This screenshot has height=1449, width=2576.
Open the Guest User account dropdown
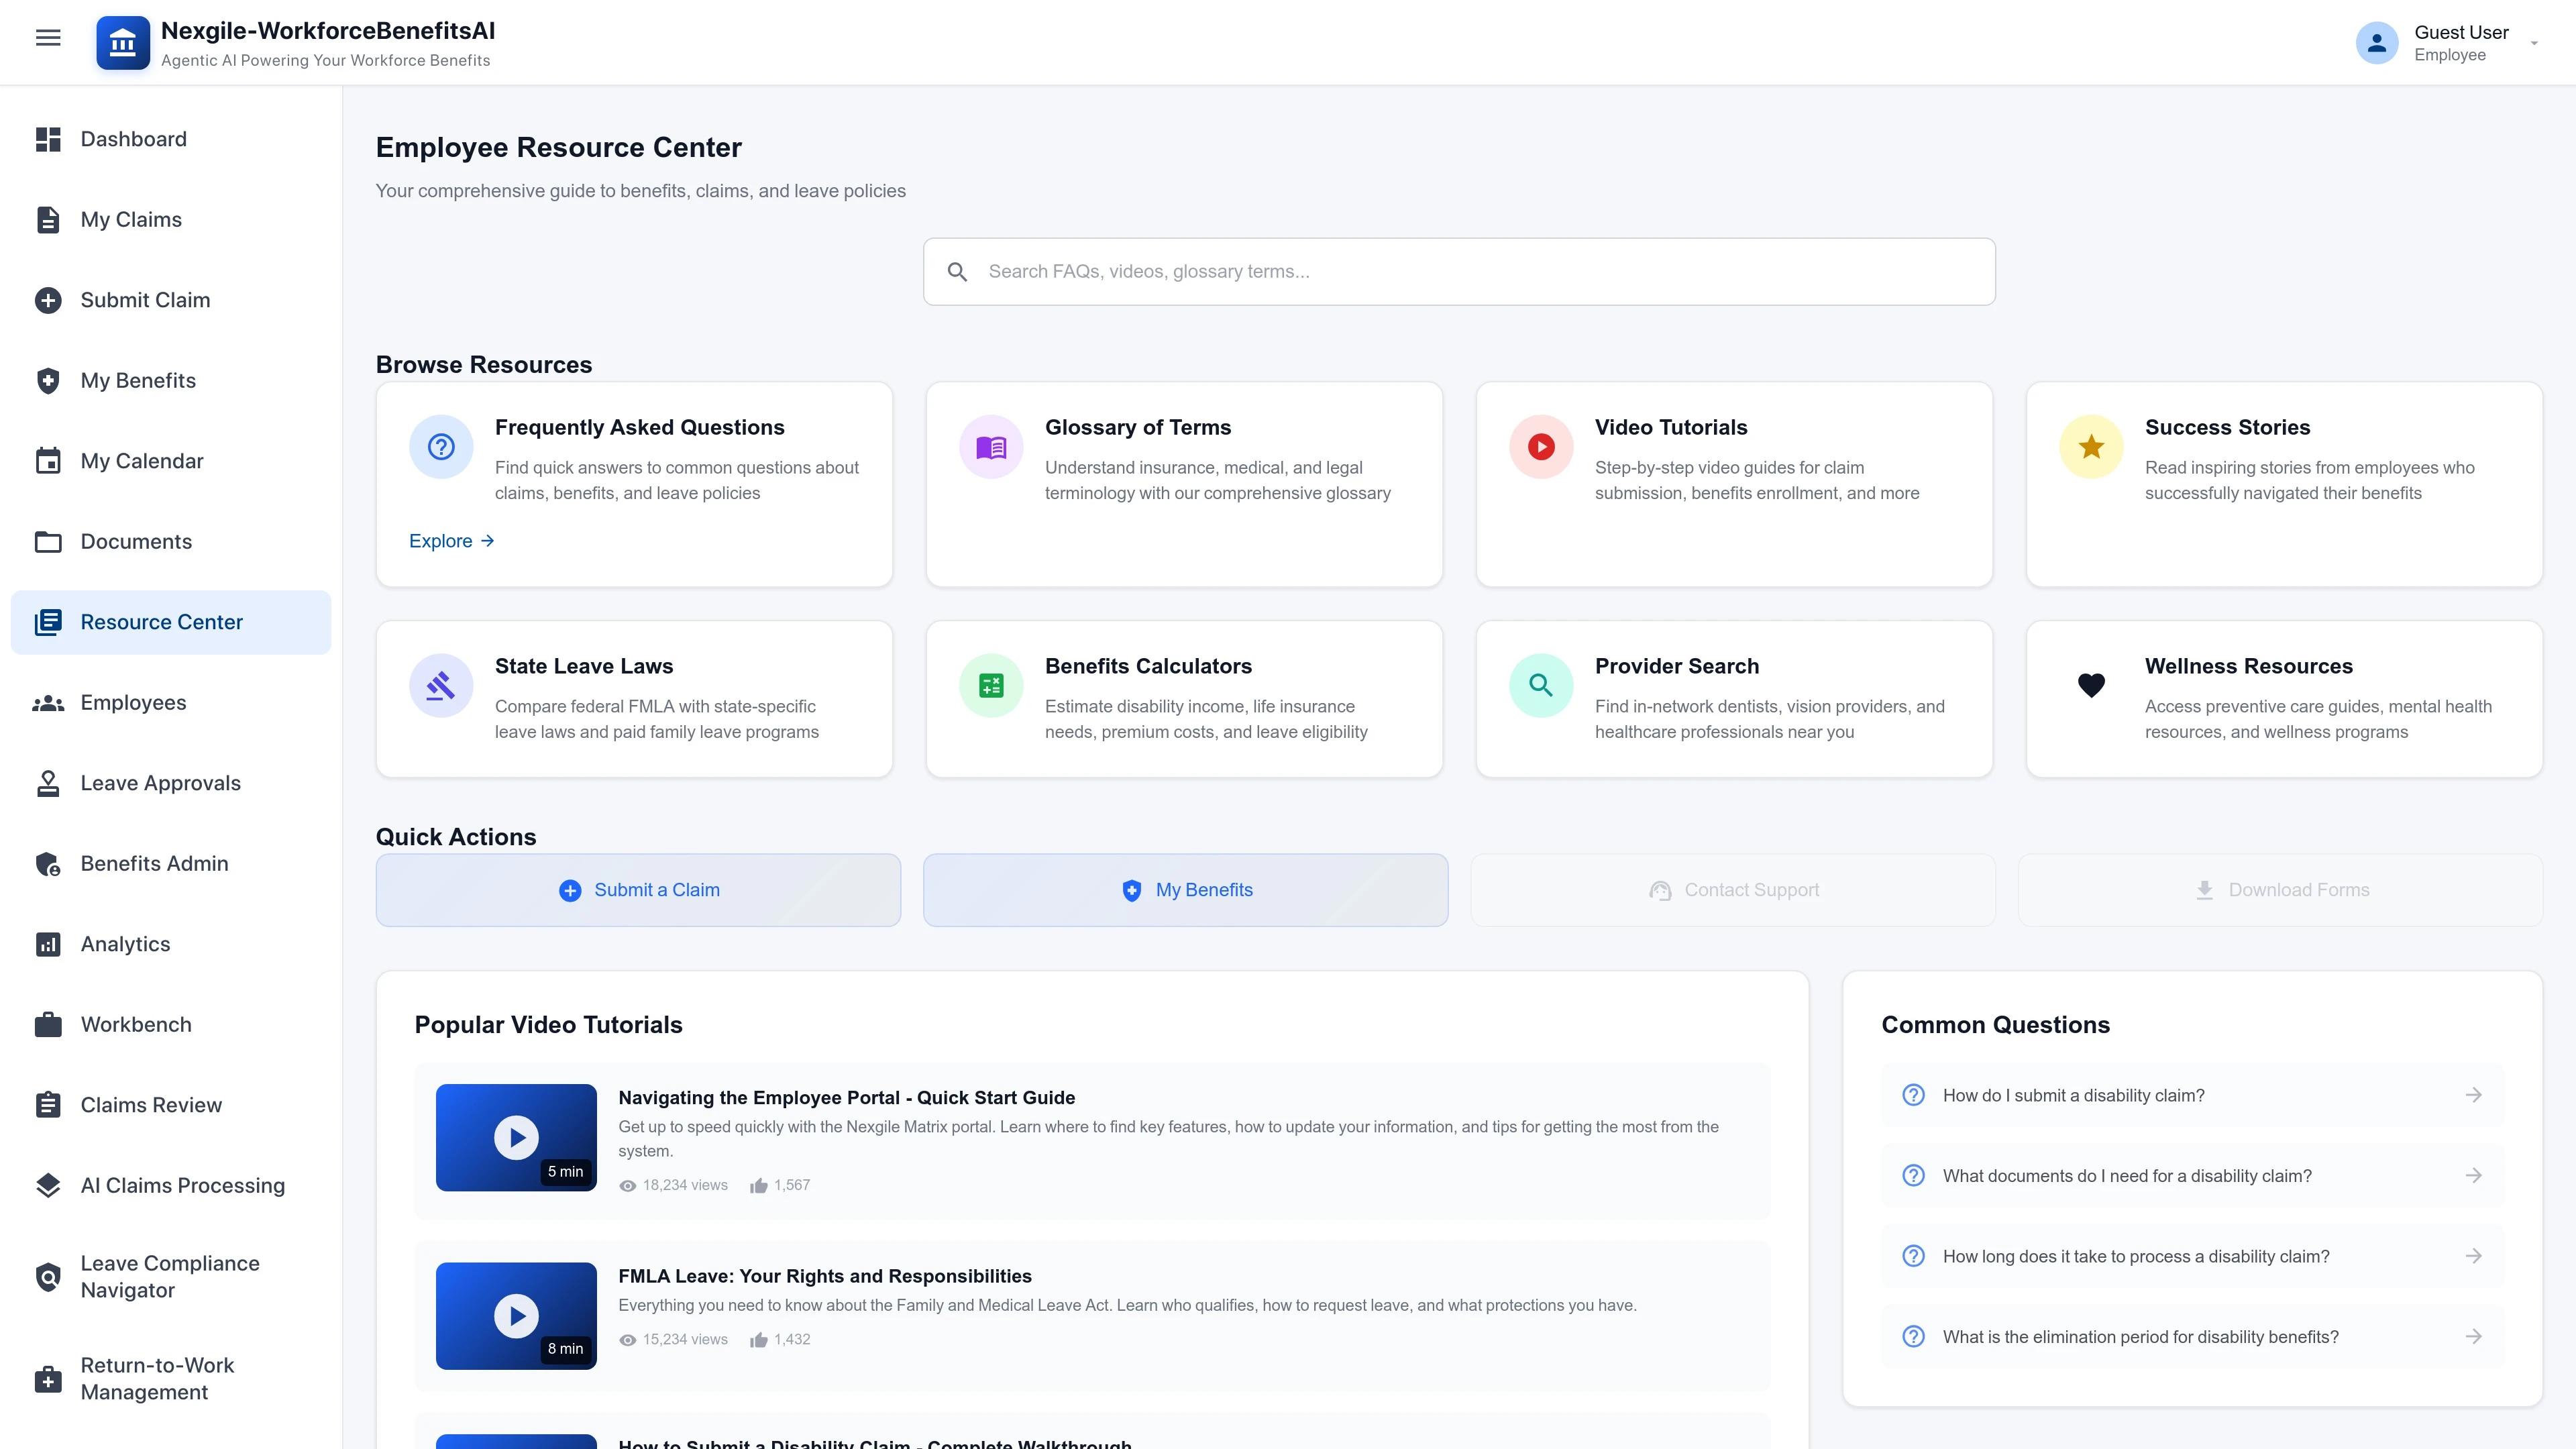2533,43
